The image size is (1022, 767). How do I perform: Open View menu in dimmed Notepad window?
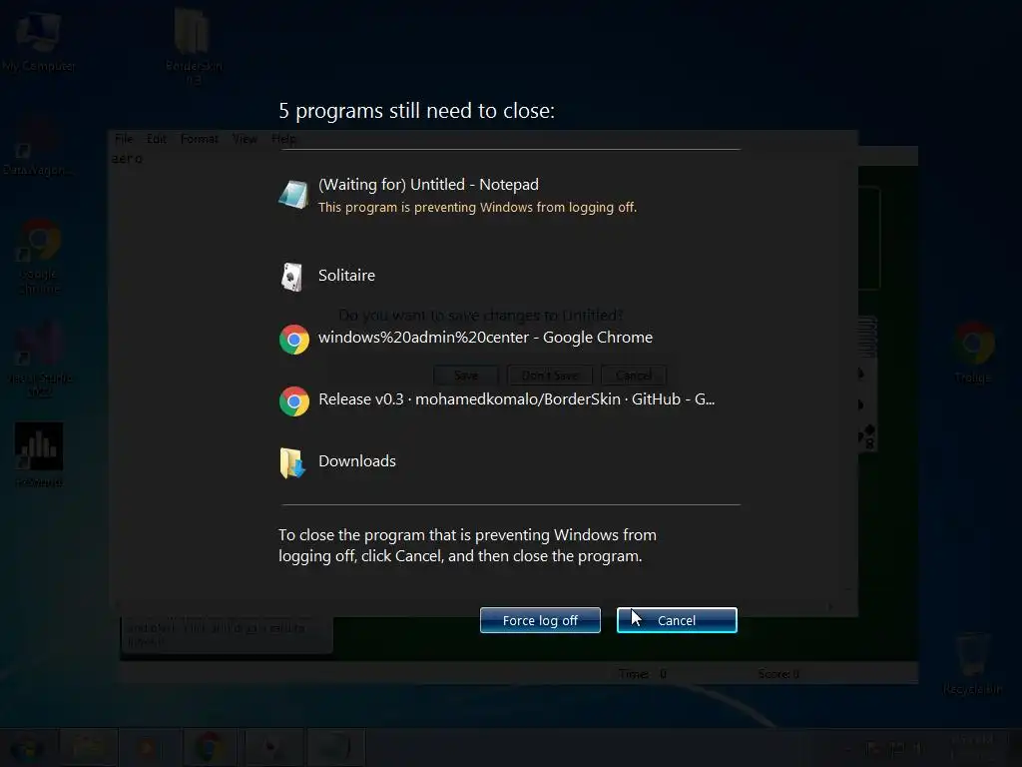point(245,139)
